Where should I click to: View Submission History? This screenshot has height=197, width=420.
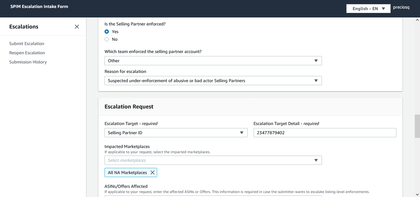click(28, 62)
